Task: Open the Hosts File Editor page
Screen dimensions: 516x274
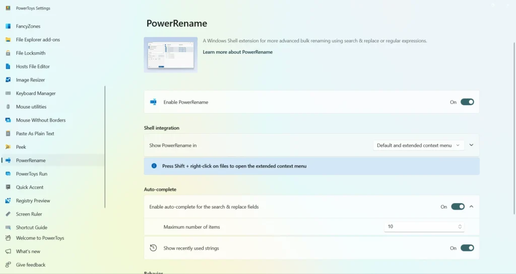Action: coord(33,66)
